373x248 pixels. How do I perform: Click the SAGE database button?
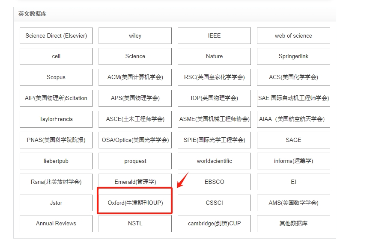(x=293, y=140)
